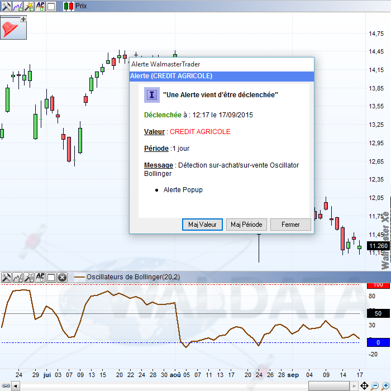Maximize the price chart panel

(51, 6)
